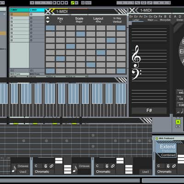Image resolution: width=184 pixels, height=184 pixels.
Task: Open the Key C selector in pad window
Action: (x=60, y=20)
